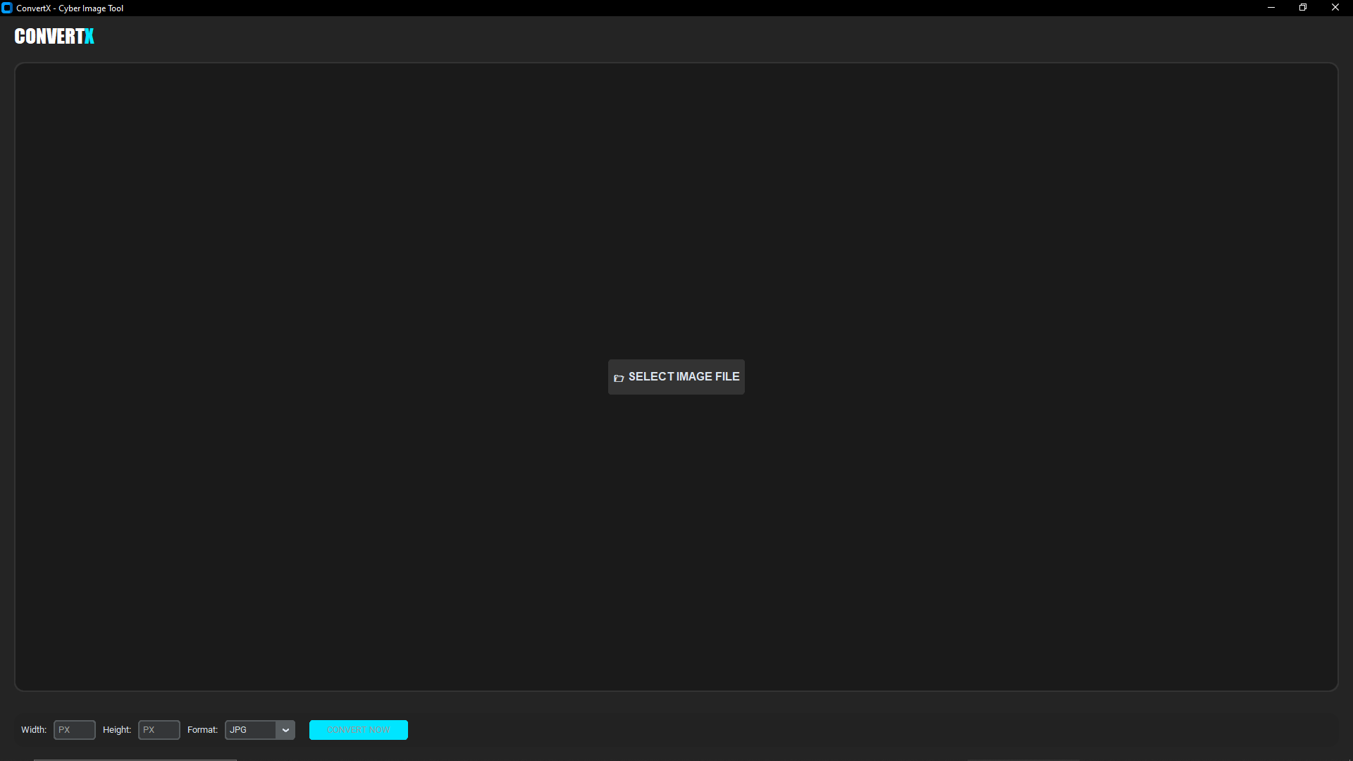Screen dimensions: 1353x761
Task: Click the Width: label
Action: point(34,730)
